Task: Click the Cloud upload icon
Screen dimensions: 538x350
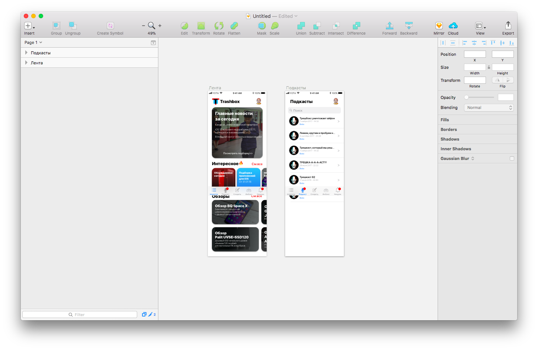Action: (x=453, y=26)
